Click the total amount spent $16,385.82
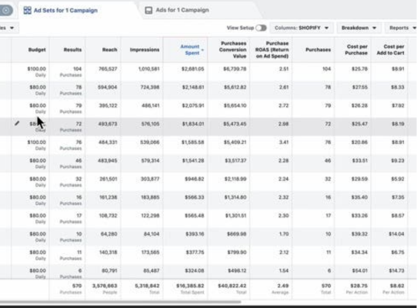This screenshot has width=417, height=308. tap(190, 286)
